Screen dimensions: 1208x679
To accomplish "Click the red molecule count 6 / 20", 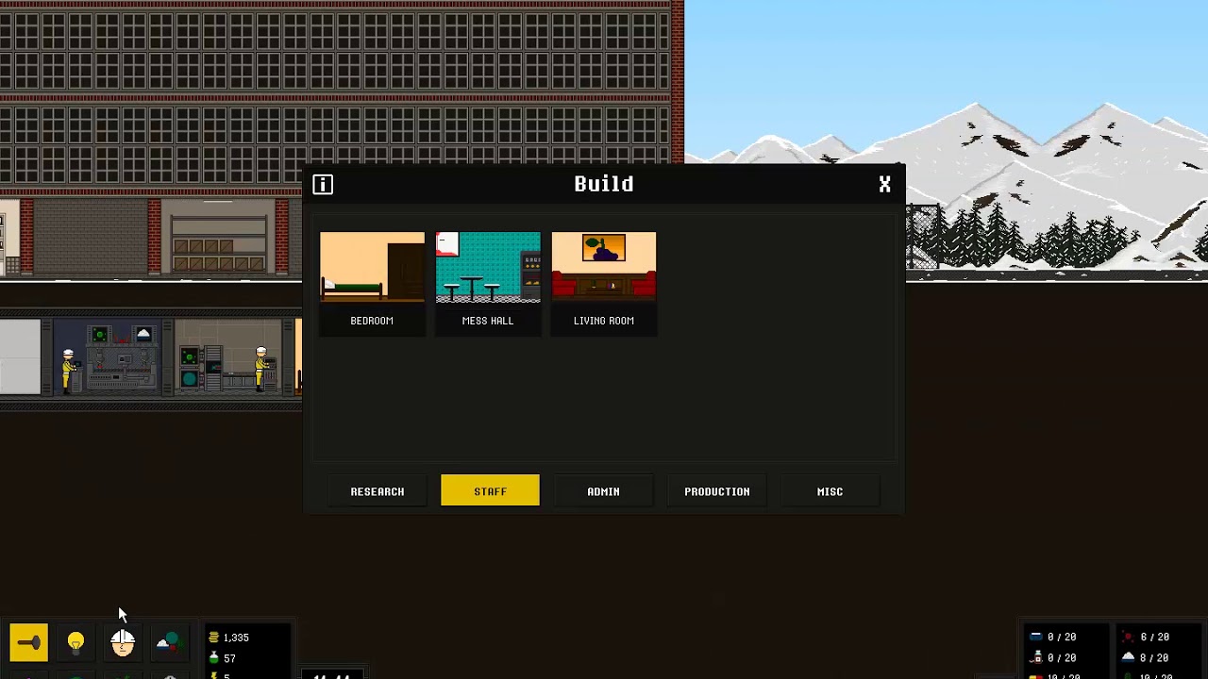I will [1155, 637].
